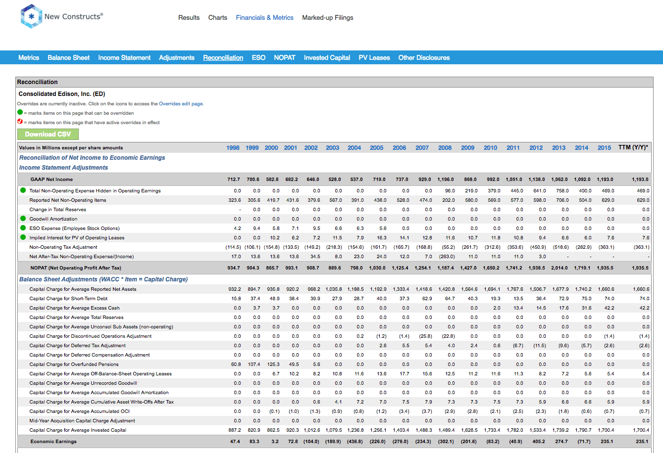Switch to the PV Leases tab
Screen dimensions: 663x453
point(374,57)
